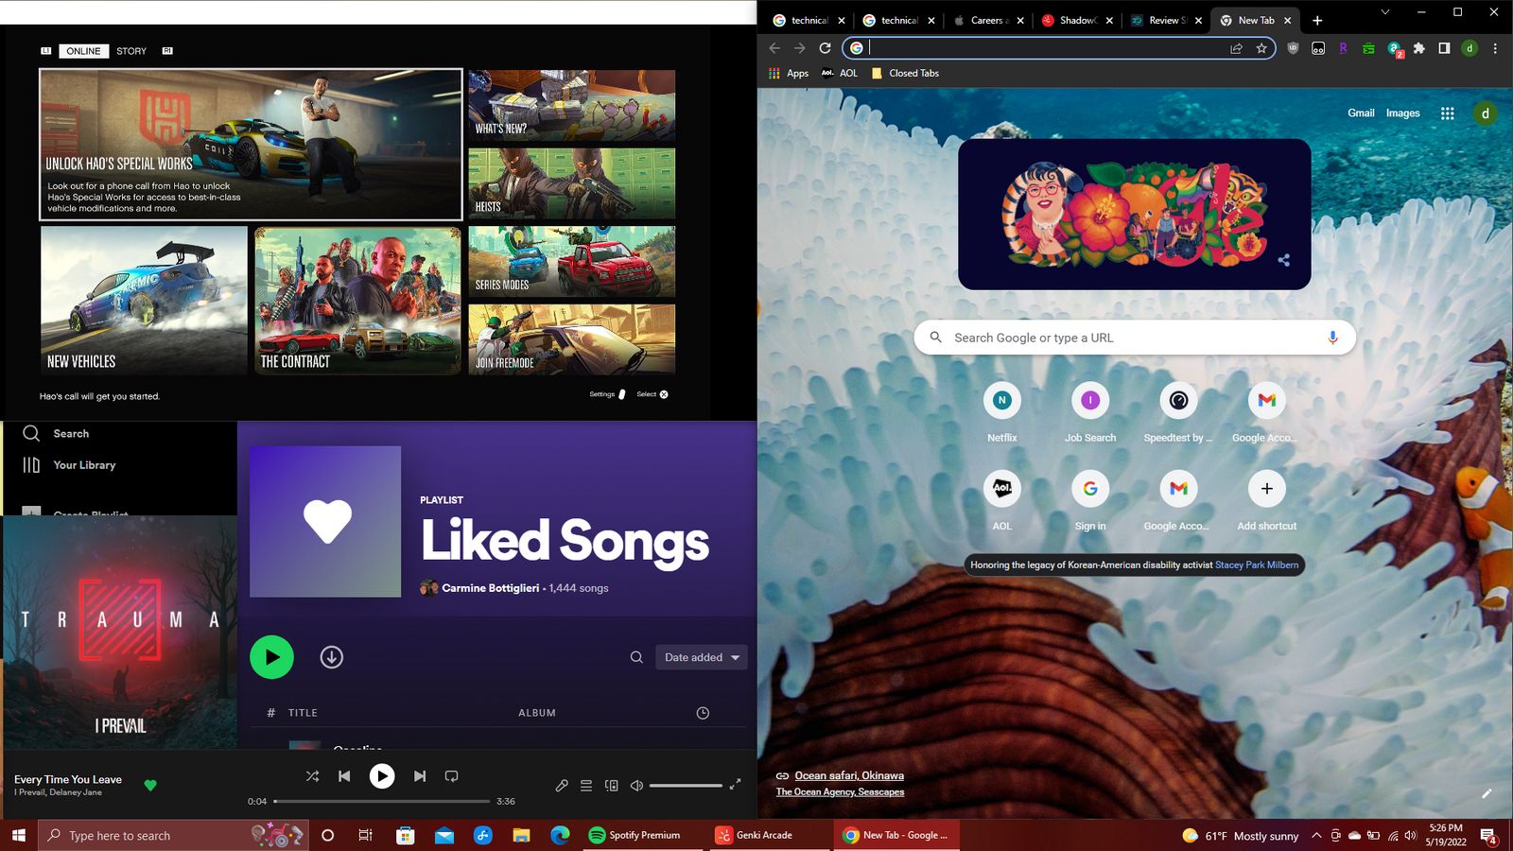Expand Chrome tab search chevron

coord(1385,12)
